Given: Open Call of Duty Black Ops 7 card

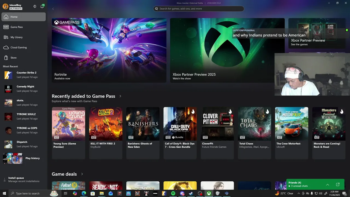Looking at the screenshot, I should click(x=180, y=133).
